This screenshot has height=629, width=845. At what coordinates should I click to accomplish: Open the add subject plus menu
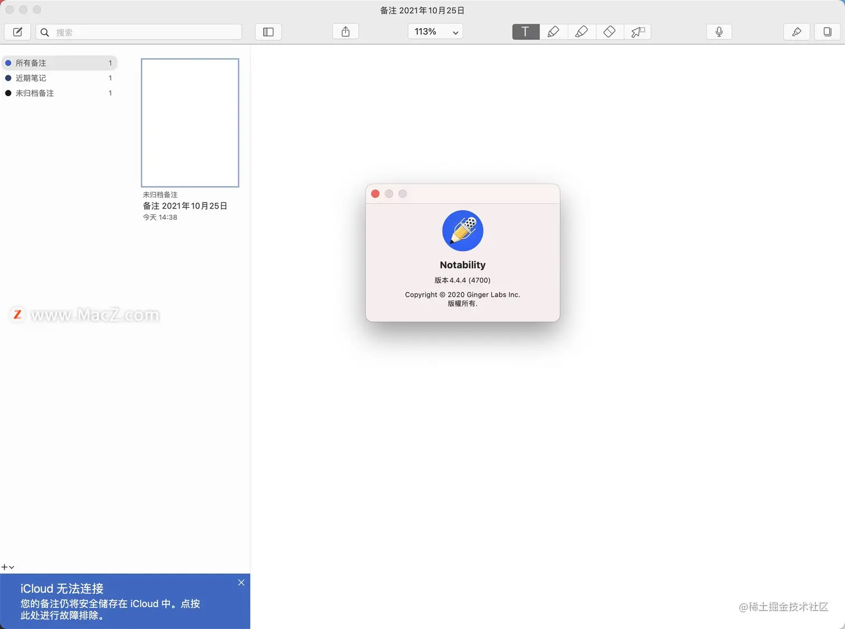(8, 567)
